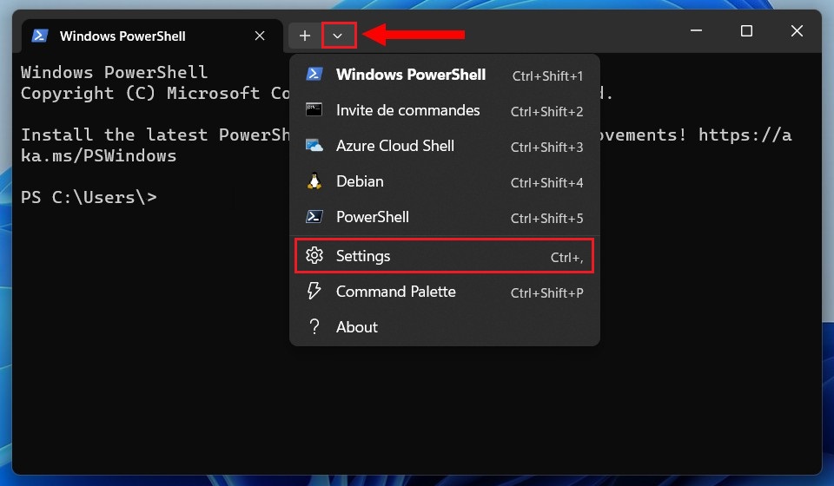The height and width of the screenshot is (486, 834).
Task: Open Invite de commandes profile
Action: click(445, 110)
